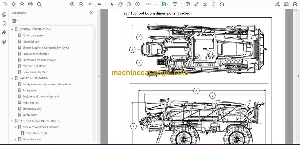Close the Bookmarks panel
This screenshot has height=145, width=300.
point(91,13)
